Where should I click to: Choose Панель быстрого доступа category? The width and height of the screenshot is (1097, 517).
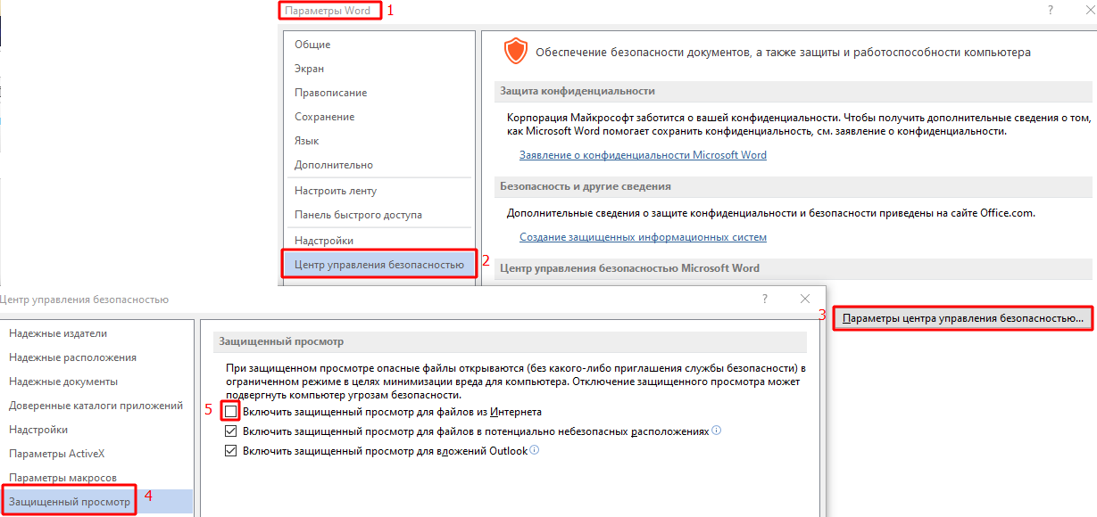(x=359, y=215)
